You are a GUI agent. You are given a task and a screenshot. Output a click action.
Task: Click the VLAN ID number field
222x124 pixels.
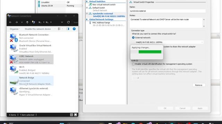tap(136, 78)
